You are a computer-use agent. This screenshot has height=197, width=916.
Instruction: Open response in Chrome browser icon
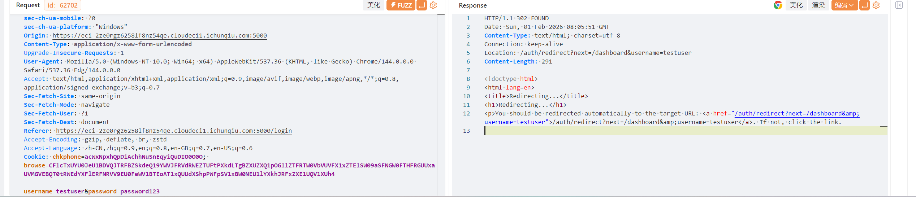[778, 5]
